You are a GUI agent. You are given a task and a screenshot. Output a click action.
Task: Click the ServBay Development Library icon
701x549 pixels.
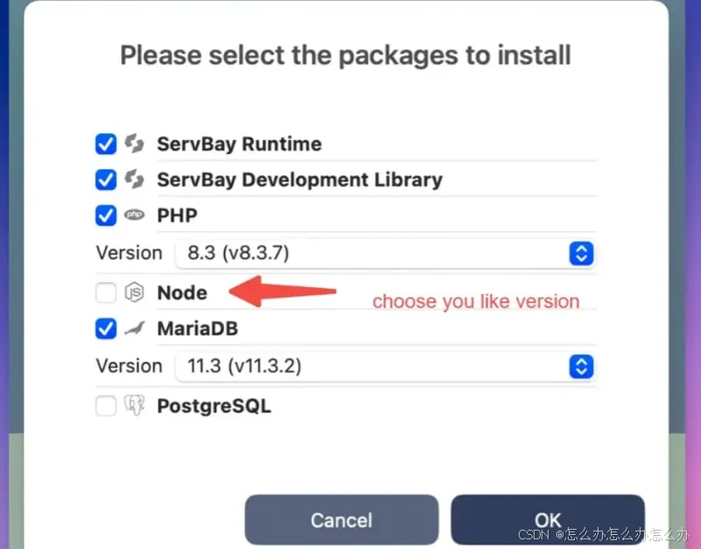pos(134,179)
